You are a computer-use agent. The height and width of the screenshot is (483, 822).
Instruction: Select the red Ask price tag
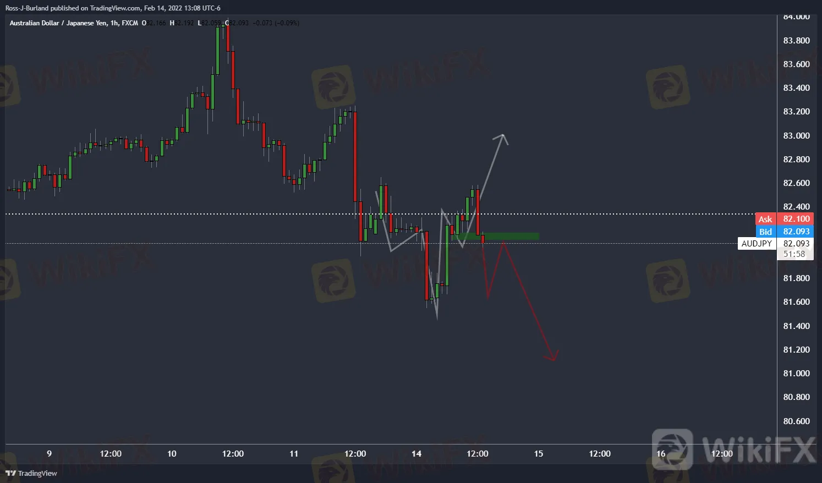765,219
